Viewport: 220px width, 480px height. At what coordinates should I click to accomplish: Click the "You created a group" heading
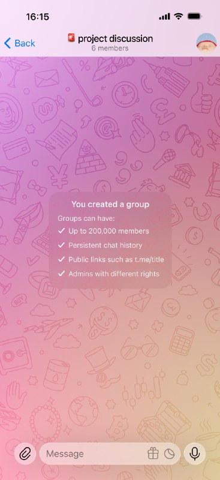click(110, 205)
